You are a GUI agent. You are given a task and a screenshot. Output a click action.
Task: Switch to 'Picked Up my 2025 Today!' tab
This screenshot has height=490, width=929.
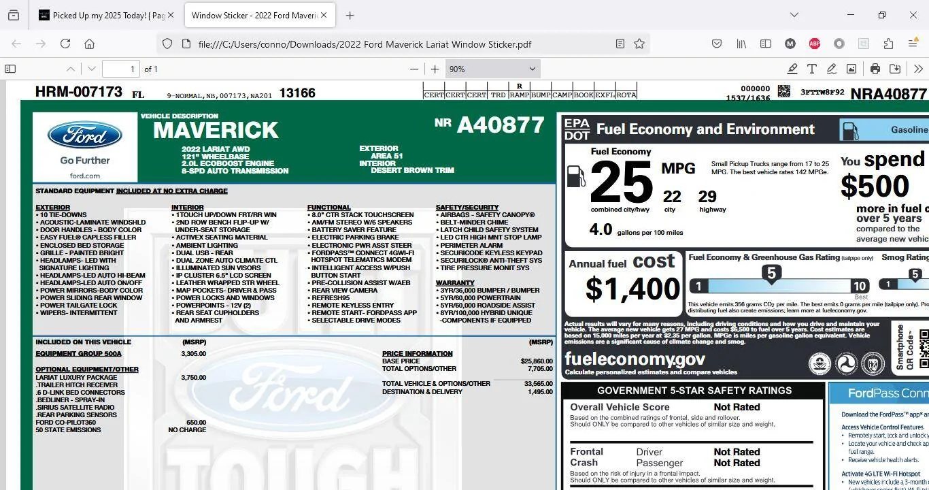101,15
